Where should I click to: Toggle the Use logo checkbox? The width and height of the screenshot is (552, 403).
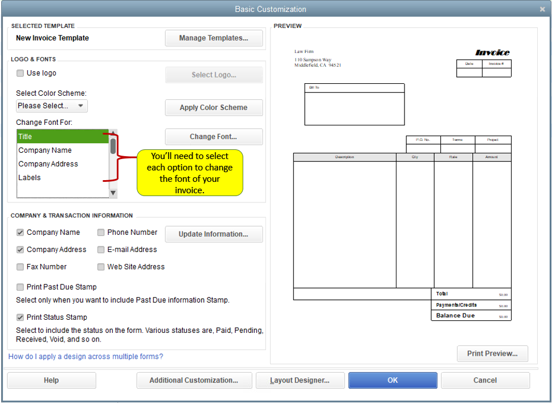pos(20,73)
